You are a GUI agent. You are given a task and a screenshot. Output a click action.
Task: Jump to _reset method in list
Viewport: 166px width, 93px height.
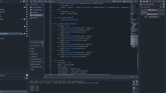click(32, 69)
